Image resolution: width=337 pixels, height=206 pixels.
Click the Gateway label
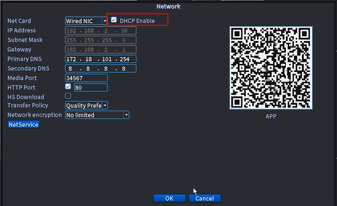pos(19,49)
